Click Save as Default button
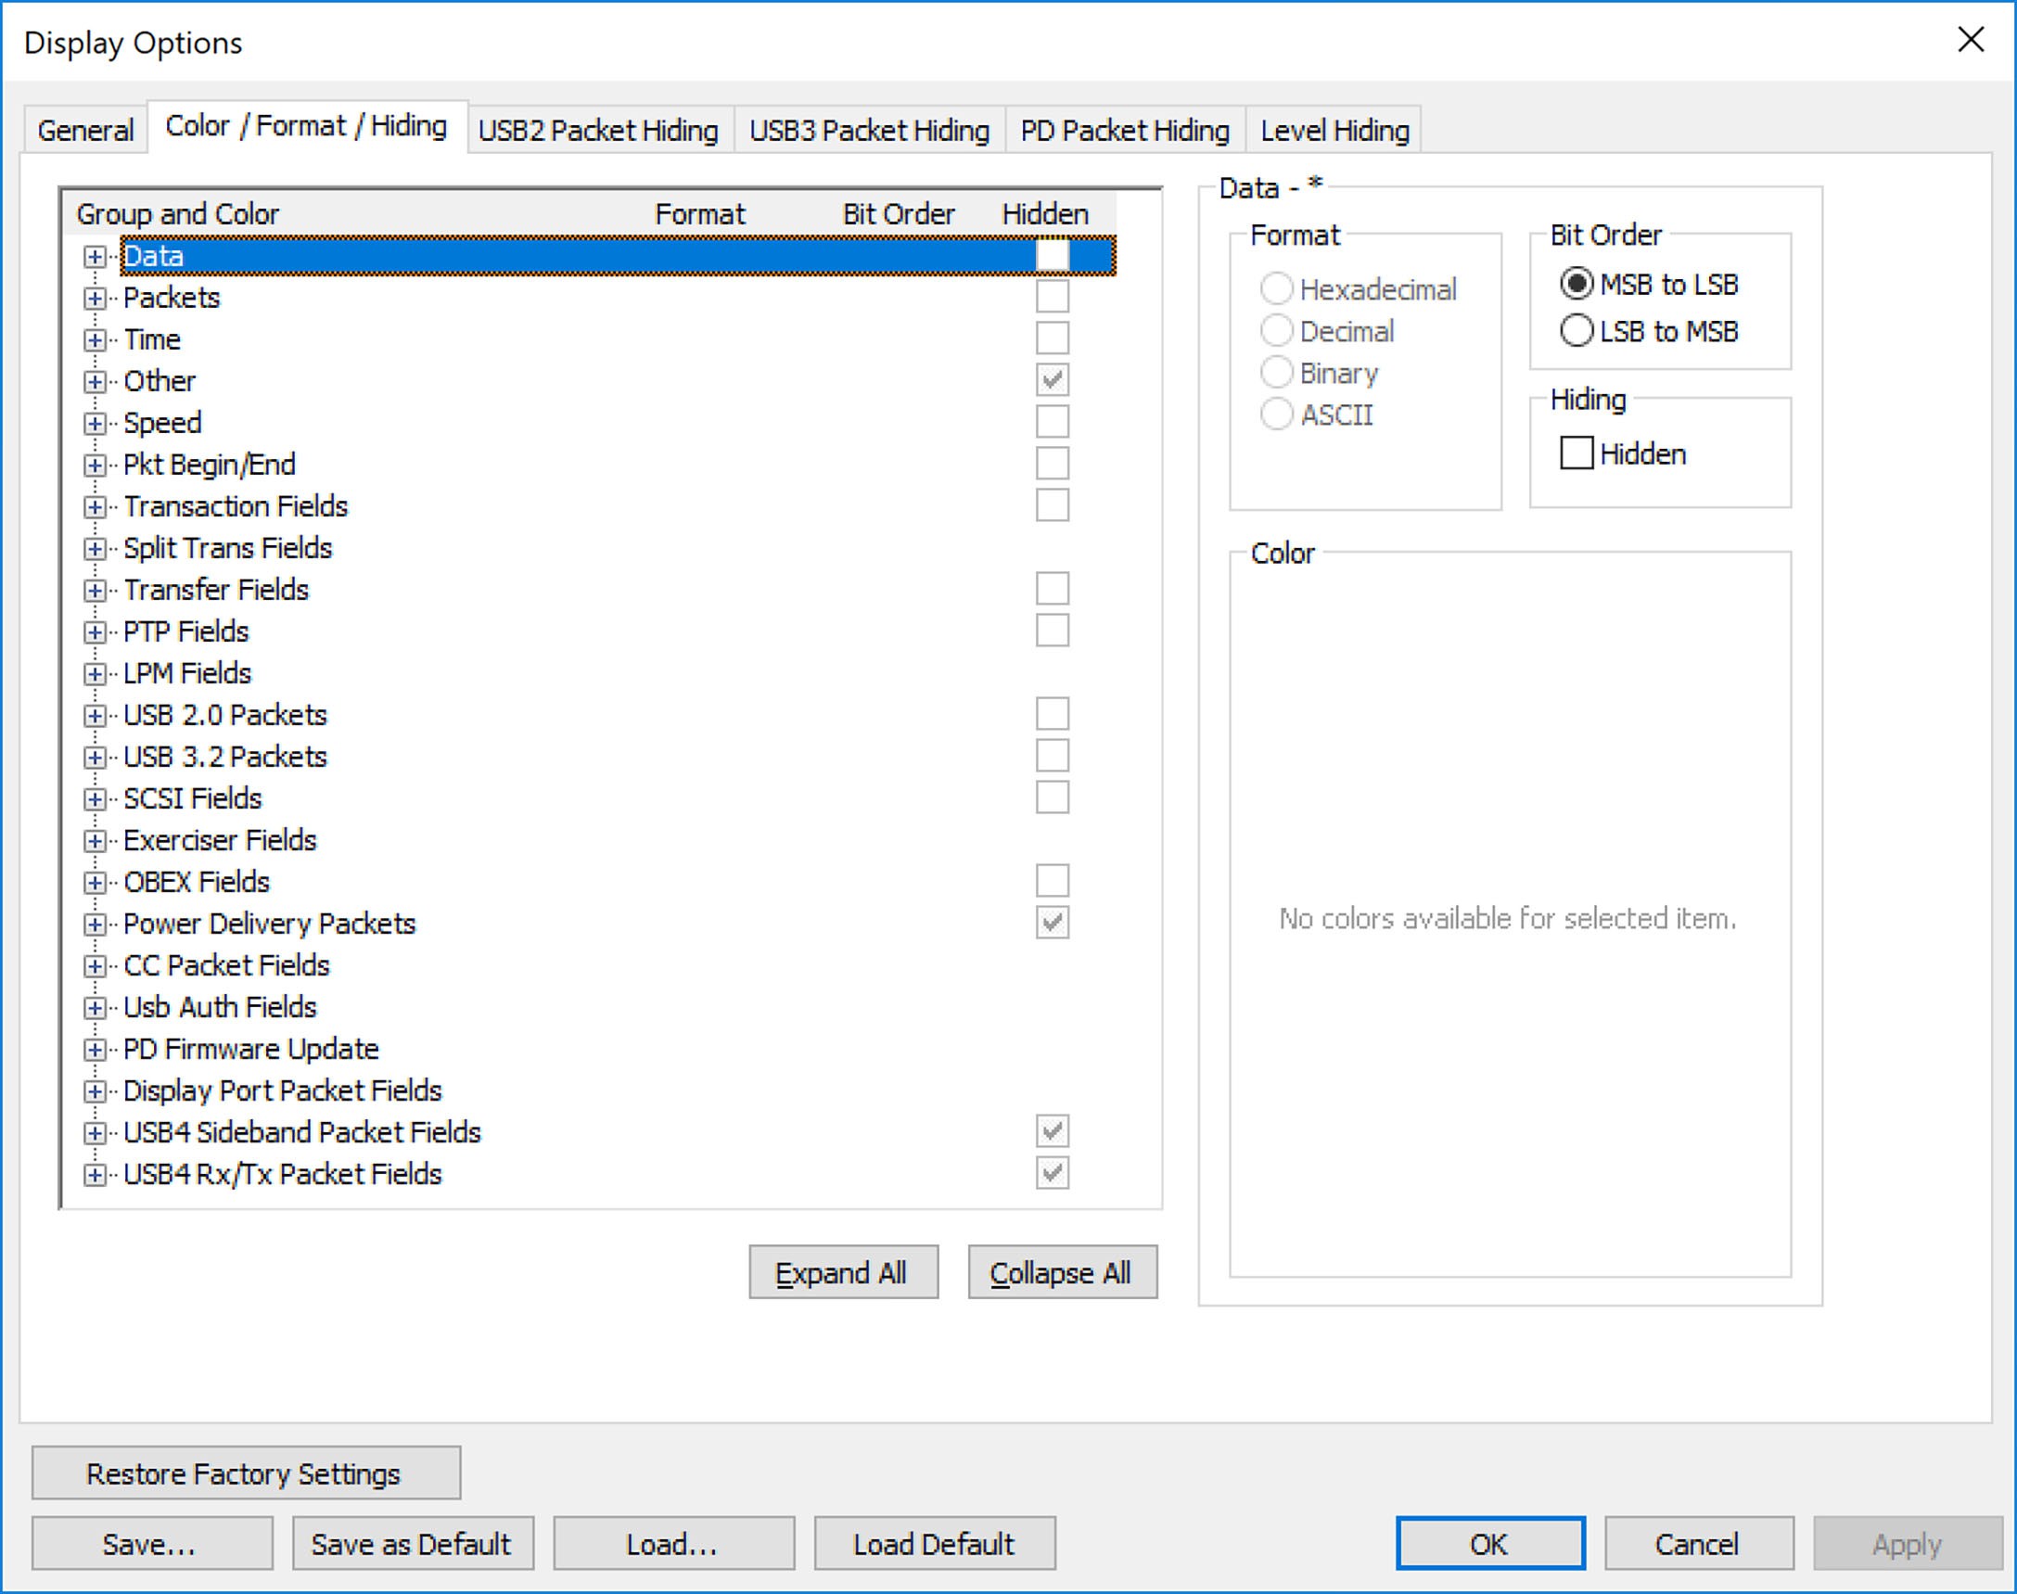 pos(413,1544)
